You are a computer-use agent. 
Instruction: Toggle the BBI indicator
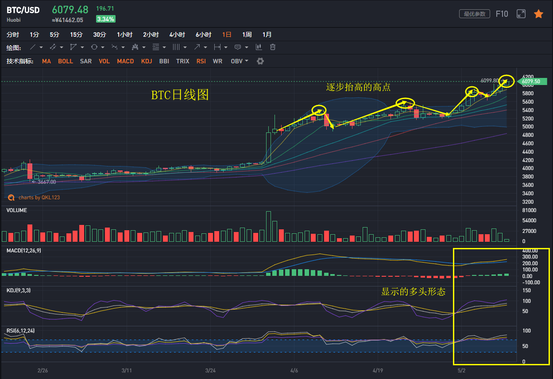pos(164,61)
